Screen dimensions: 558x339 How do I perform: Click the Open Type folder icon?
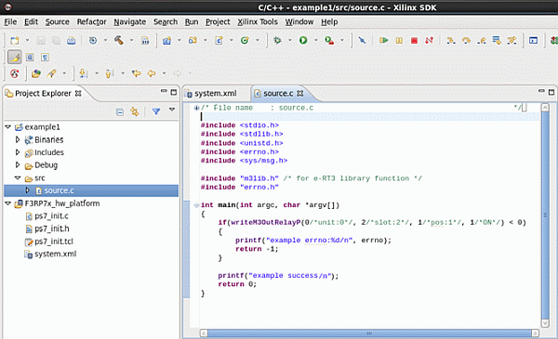point(36,73)
